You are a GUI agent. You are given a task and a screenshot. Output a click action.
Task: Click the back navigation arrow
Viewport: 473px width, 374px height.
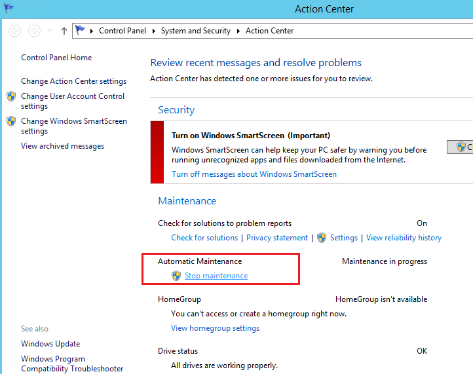14,31
